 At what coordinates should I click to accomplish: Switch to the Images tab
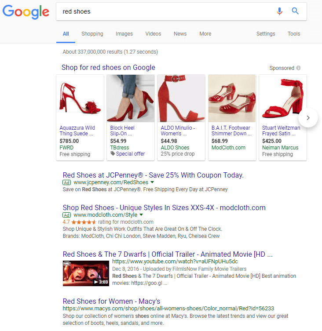(124, 34)
